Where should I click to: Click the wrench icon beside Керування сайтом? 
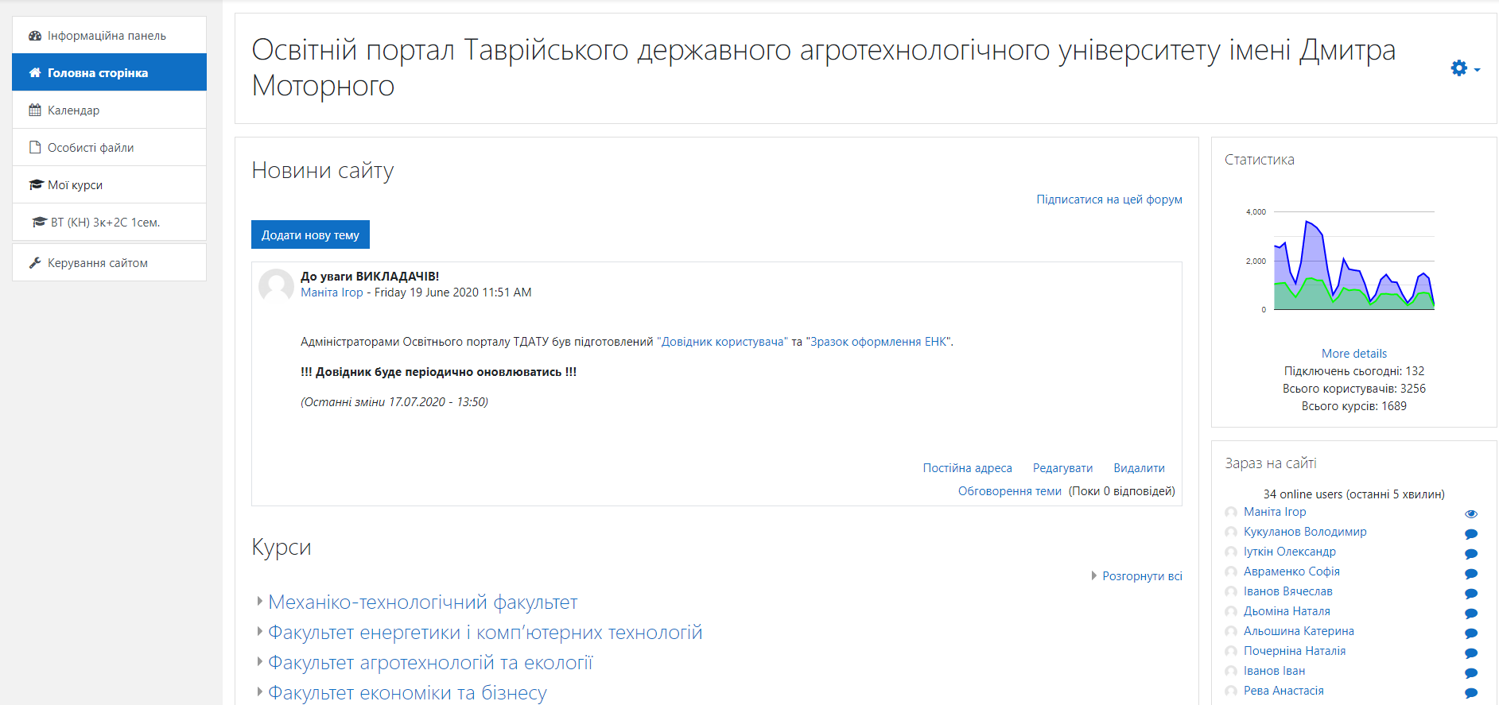pyautogui.click(x=35, y=263)
